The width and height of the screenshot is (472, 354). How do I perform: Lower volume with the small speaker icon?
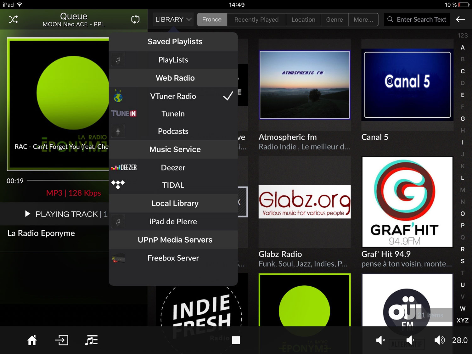pos(410,340)
